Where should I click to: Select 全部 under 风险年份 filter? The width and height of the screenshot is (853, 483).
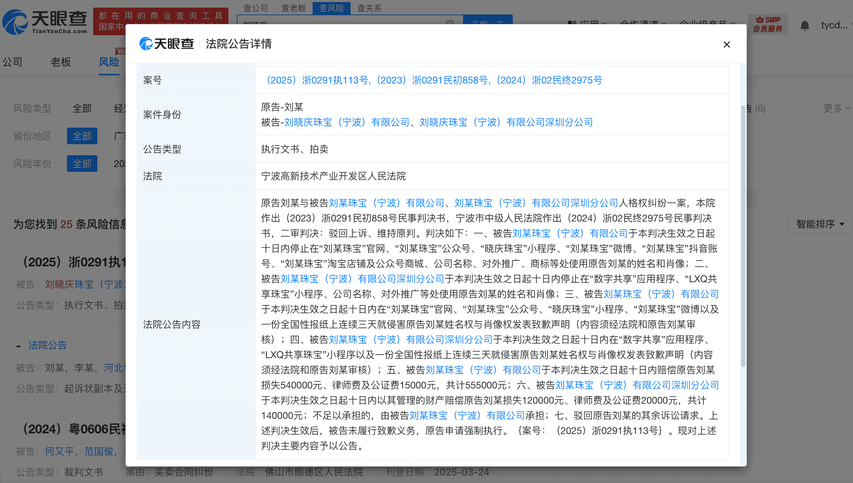(82, 164)
